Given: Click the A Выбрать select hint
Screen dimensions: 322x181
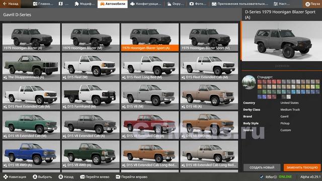Looking at the screenshot, I should (42, 176).
